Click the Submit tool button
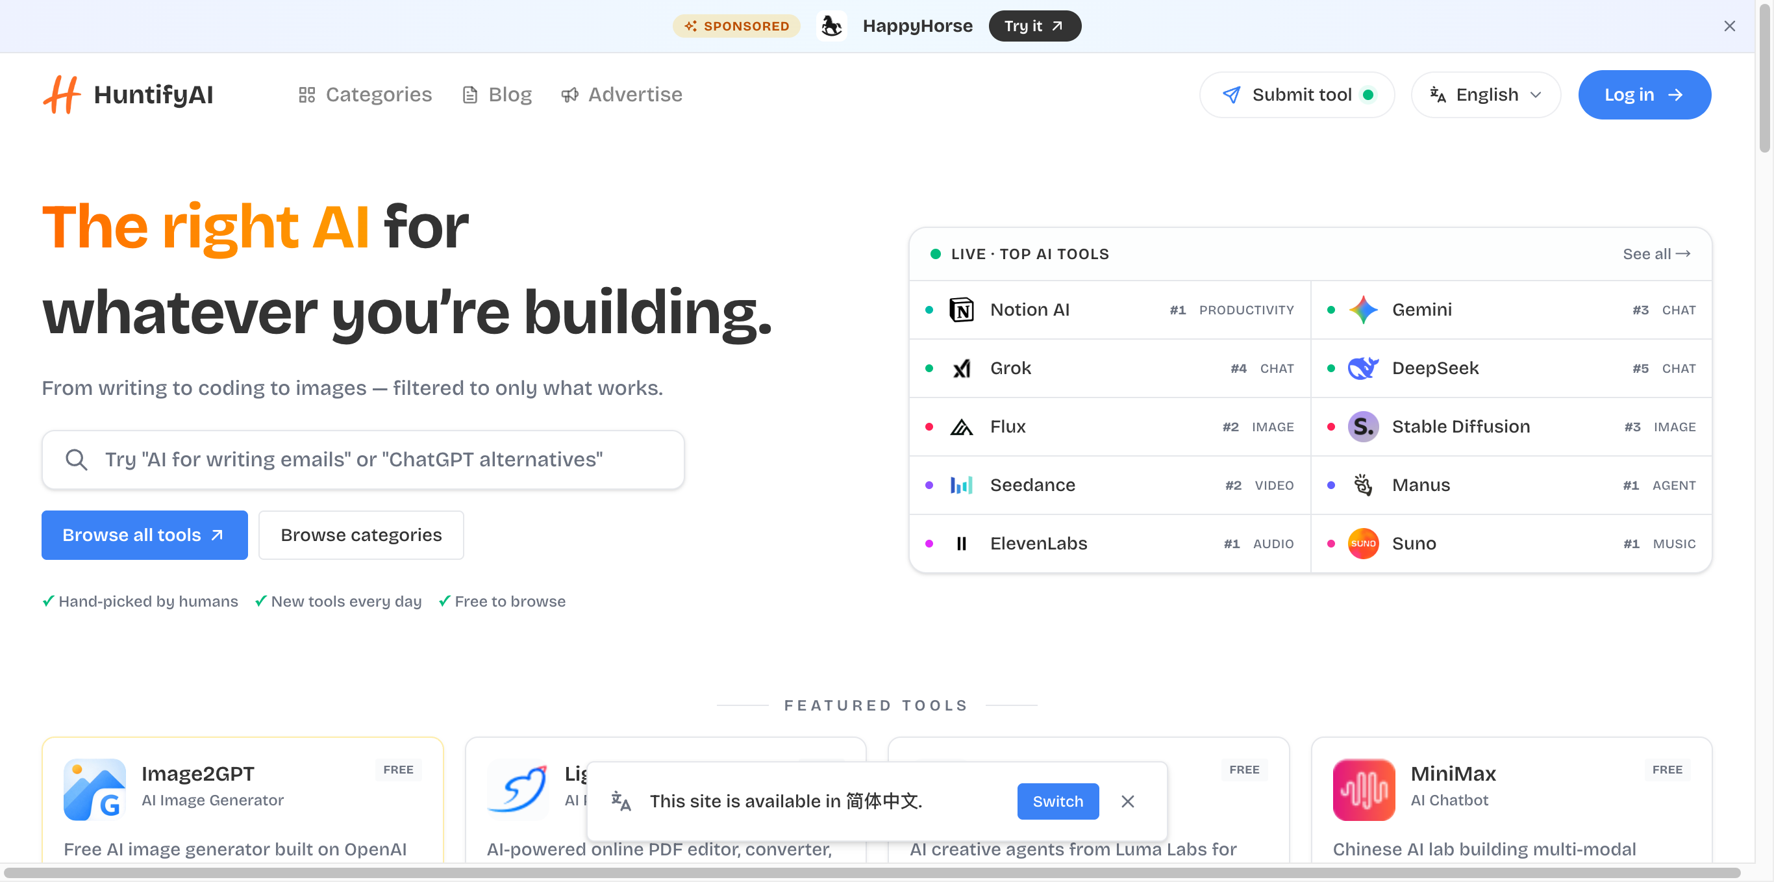 (x=1297, y=94)
